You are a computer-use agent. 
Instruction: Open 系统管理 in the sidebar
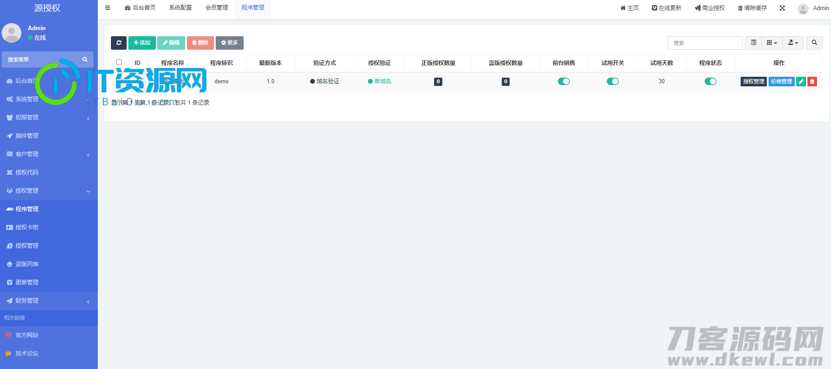click(48, 99)
